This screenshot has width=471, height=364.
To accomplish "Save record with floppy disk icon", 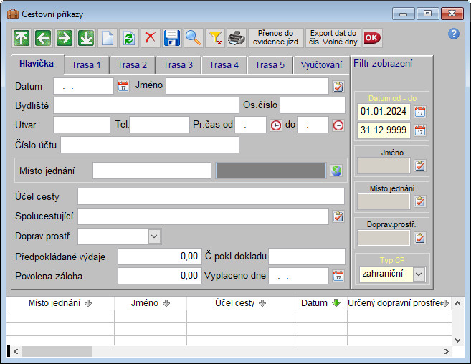I will coord(171,37).
